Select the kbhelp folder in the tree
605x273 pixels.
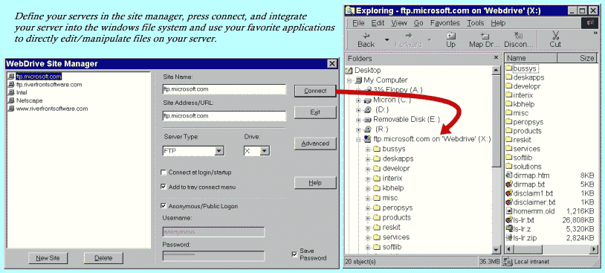(392, 188)
